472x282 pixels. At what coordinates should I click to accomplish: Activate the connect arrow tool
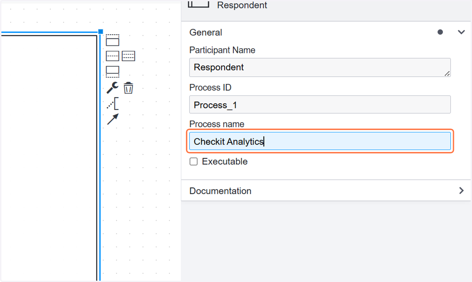(112, 119)
